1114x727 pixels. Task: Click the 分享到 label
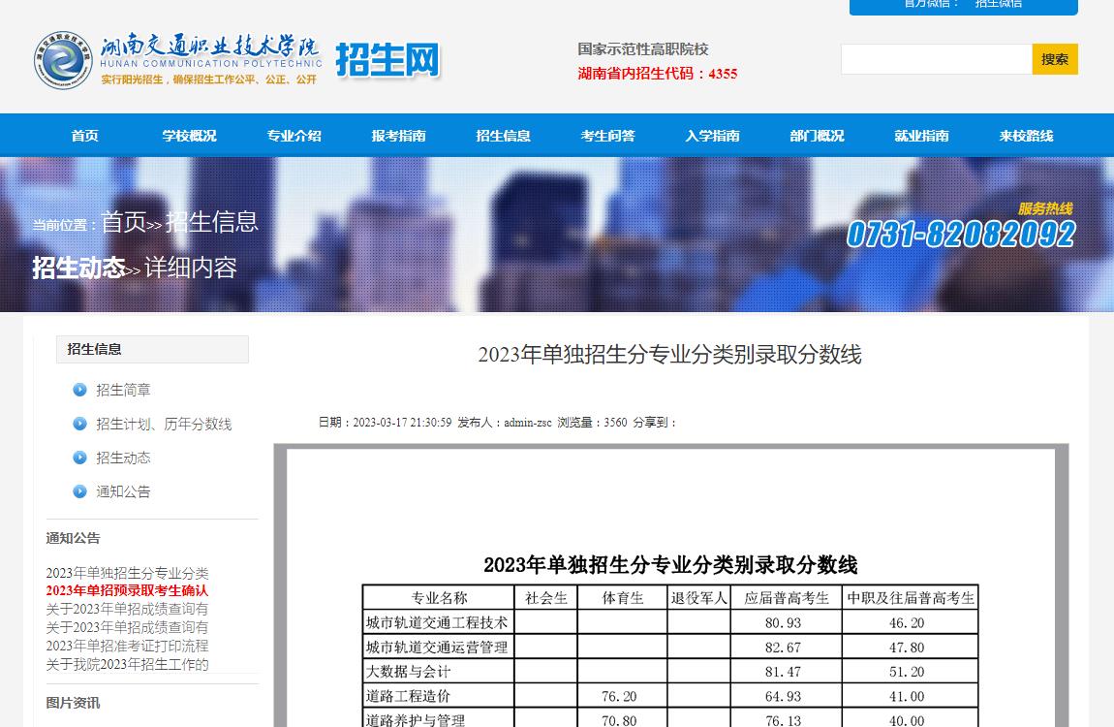(654, 422)
